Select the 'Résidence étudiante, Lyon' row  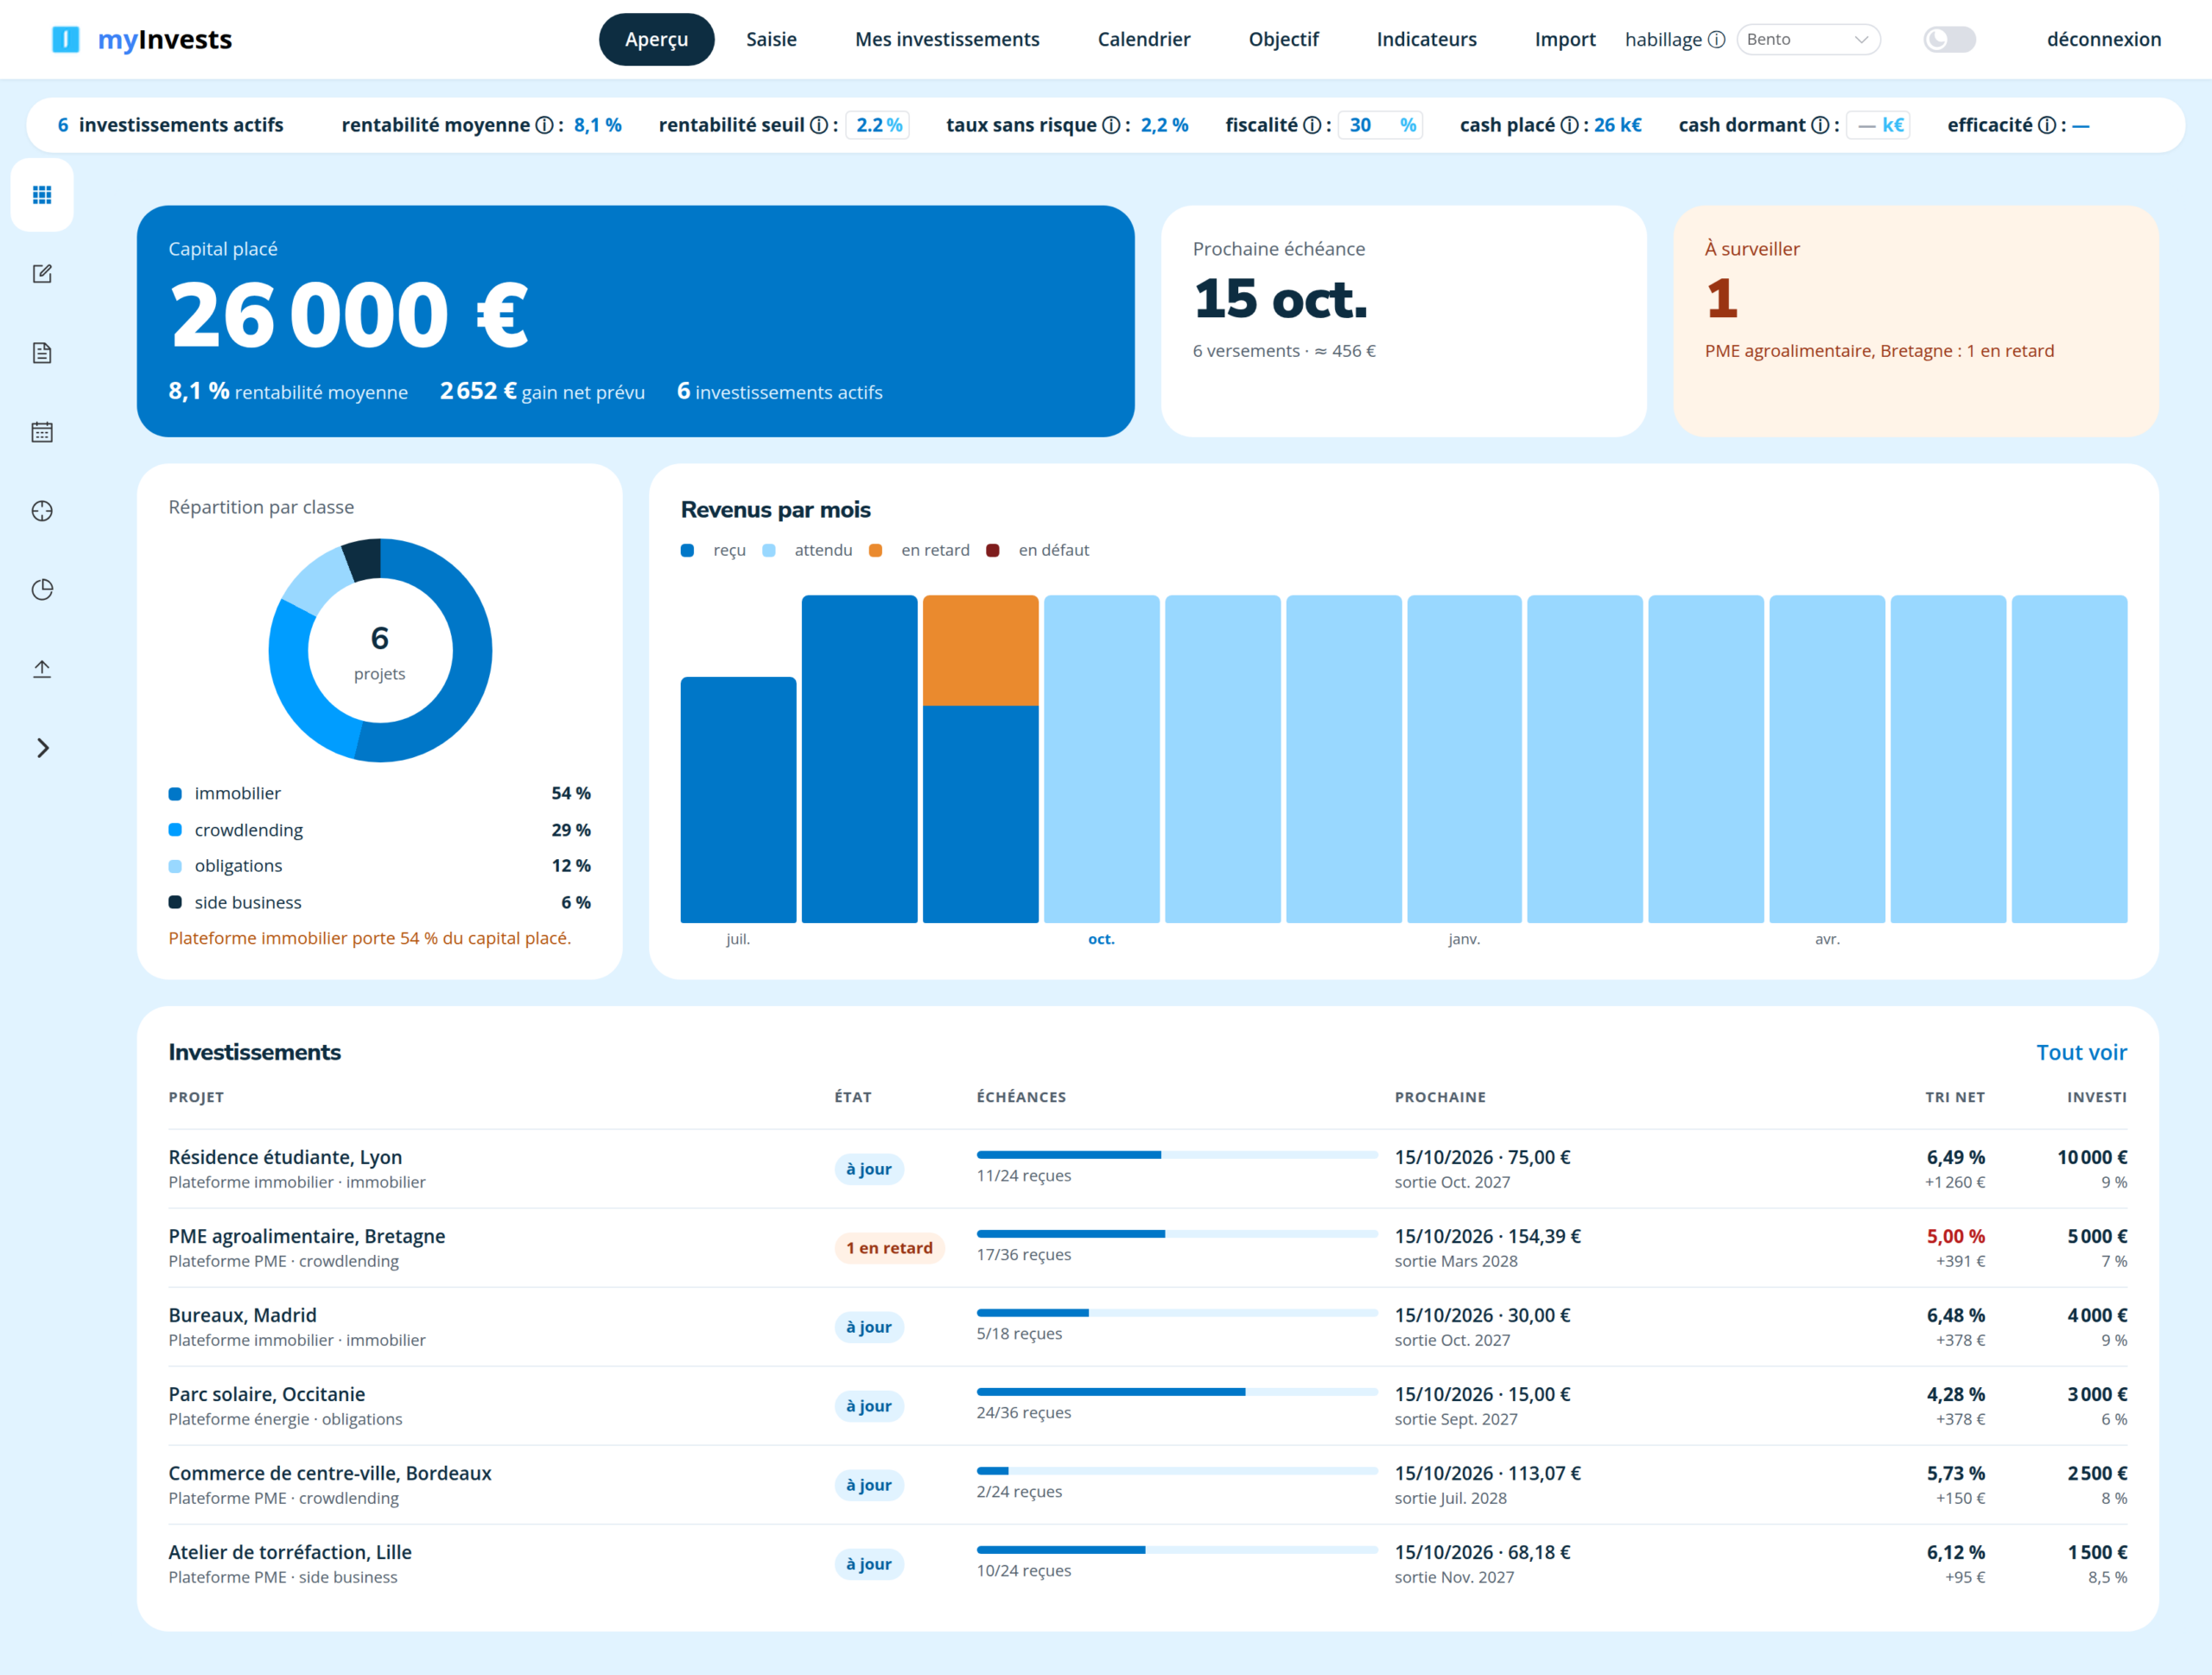(1147, 1169)
